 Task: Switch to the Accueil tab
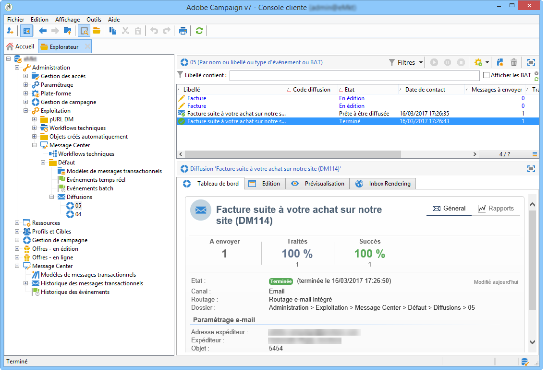coord(20,47)
